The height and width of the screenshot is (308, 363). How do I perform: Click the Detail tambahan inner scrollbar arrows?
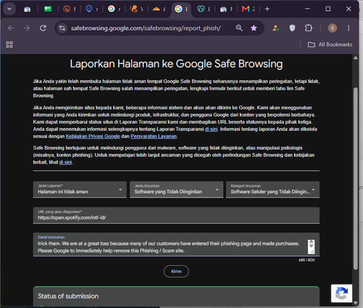[x=311, y=244]
